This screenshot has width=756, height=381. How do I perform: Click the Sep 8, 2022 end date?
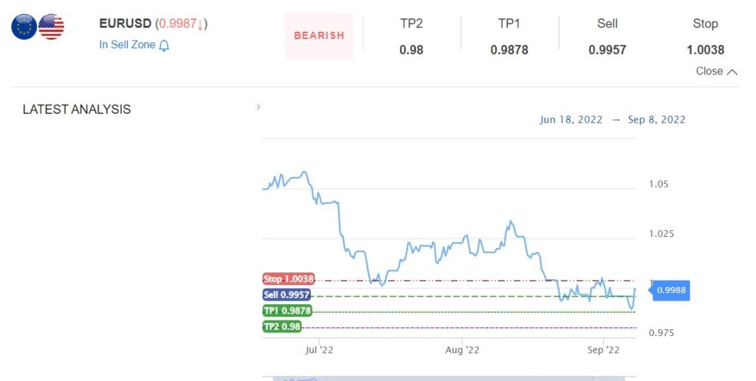(x=656, y=120)
